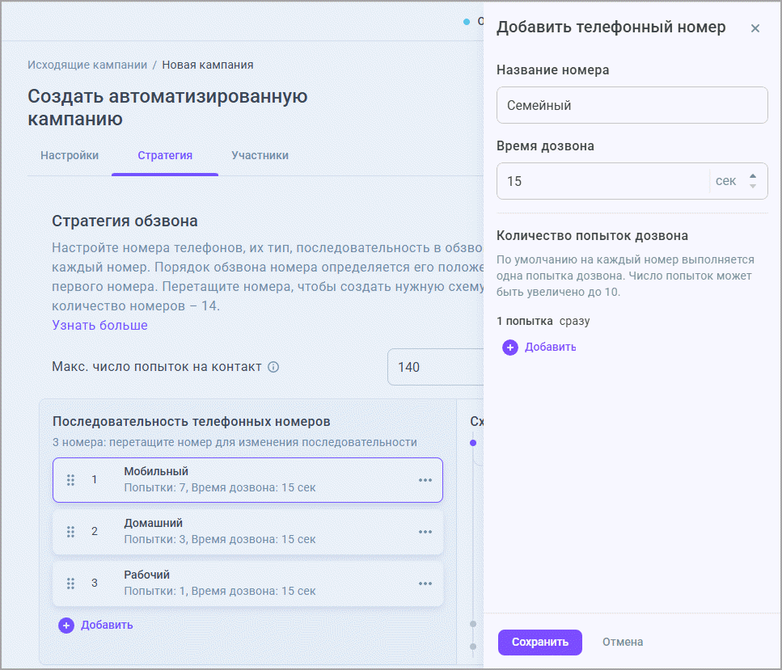Click Отмена to cancel adding number

623,643
